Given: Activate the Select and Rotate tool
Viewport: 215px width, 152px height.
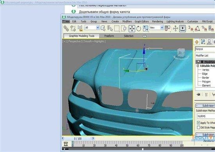Looking at the screenshot, I should pyautogui.click(x=139, y=29).
